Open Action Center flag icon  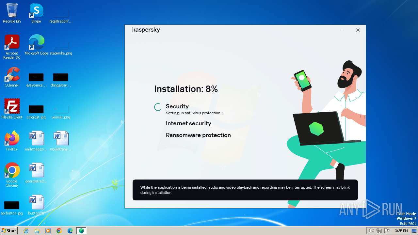pyautogui.click(x=387, y=231)
